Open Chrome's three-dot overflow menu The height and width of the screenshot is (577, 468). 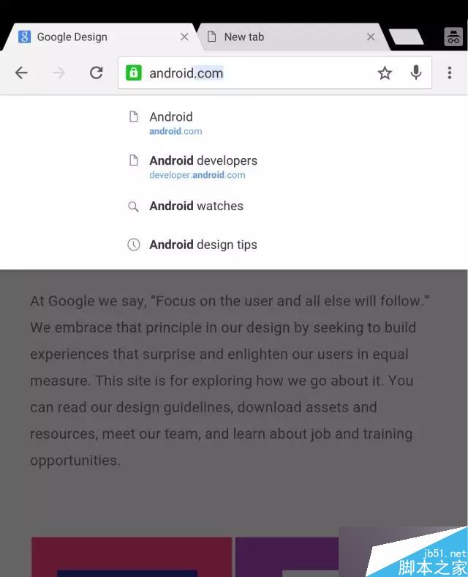(449, 72)
